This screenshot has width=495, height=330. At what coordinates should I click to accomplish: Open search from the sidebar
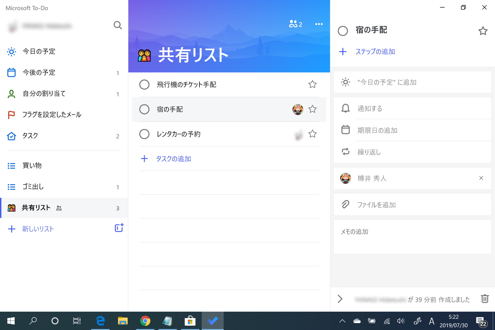118,25
